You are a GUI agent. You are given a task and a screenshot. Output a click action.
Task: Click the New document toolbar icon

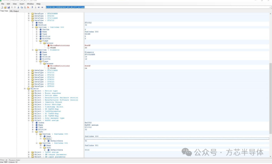coord(2,7)
